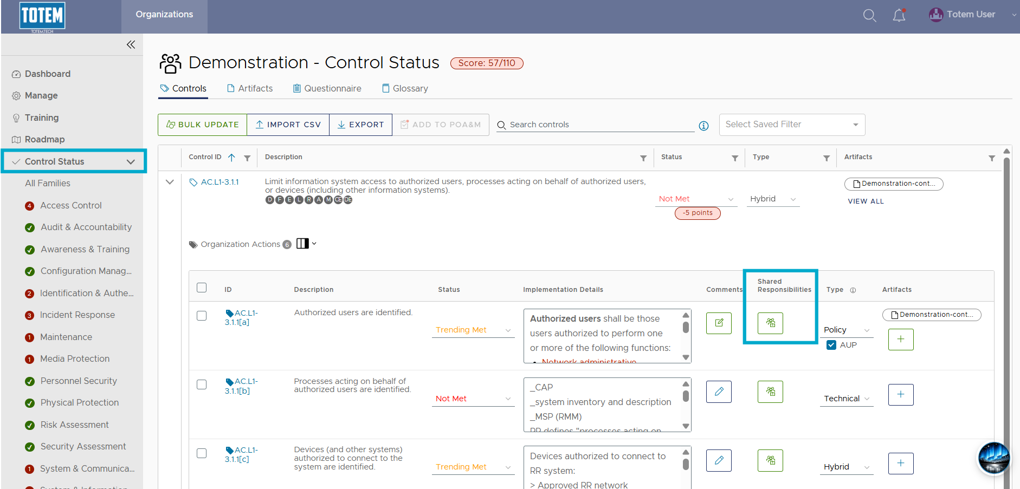1020x489 pixels.
Task: Click the Search controls field
Action: pos(595,125)
